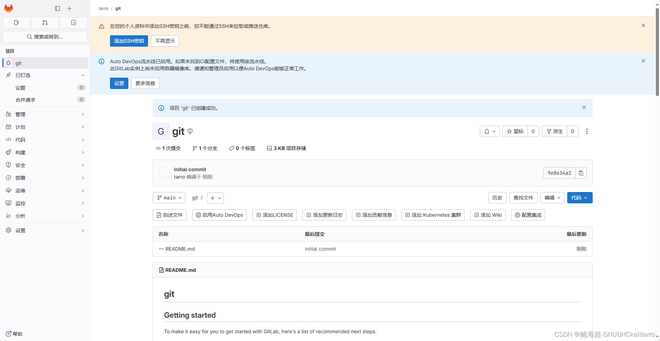Expand the 设置 sidebar menu
The image size is (660, 341).
(x=45, y=231)
